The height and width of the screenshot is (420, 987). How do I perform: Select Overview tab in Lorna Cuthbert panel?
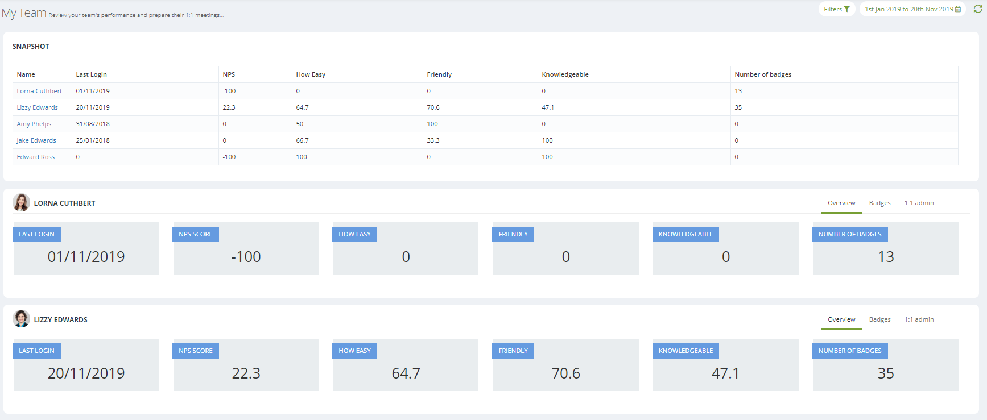841,203
